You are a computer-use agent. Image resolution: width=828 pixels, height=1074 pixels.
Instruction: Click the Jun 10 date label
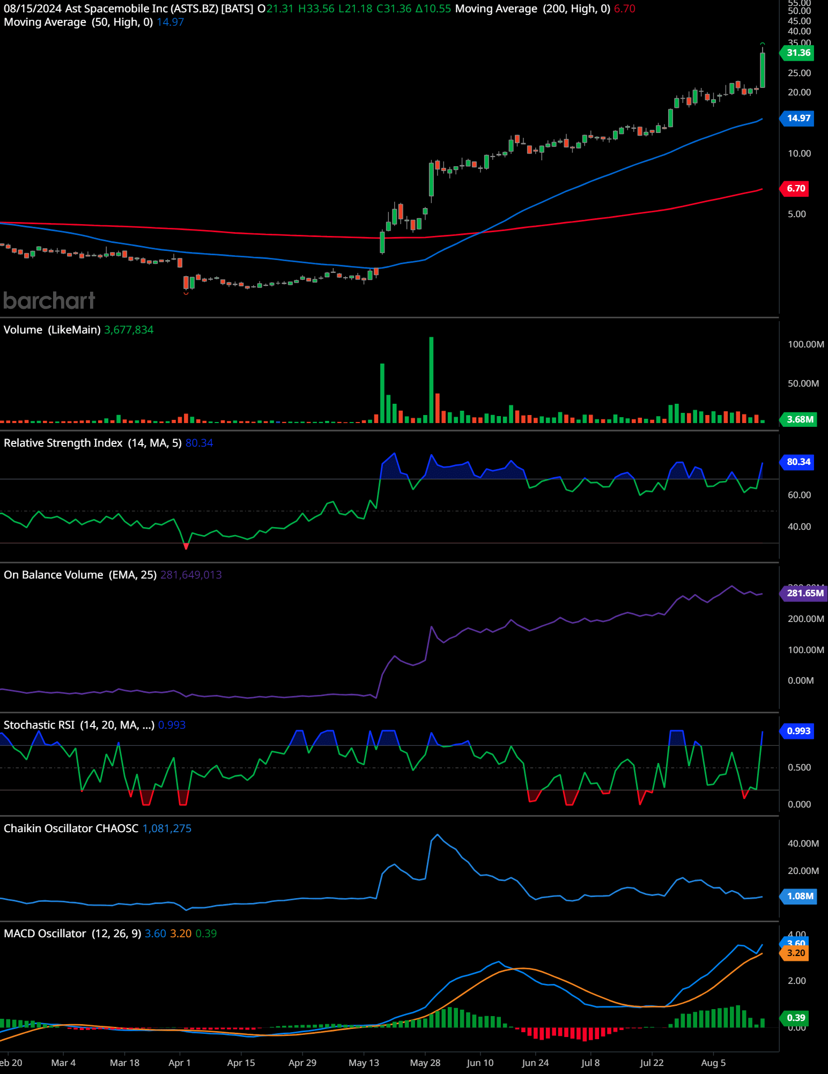480,1063
